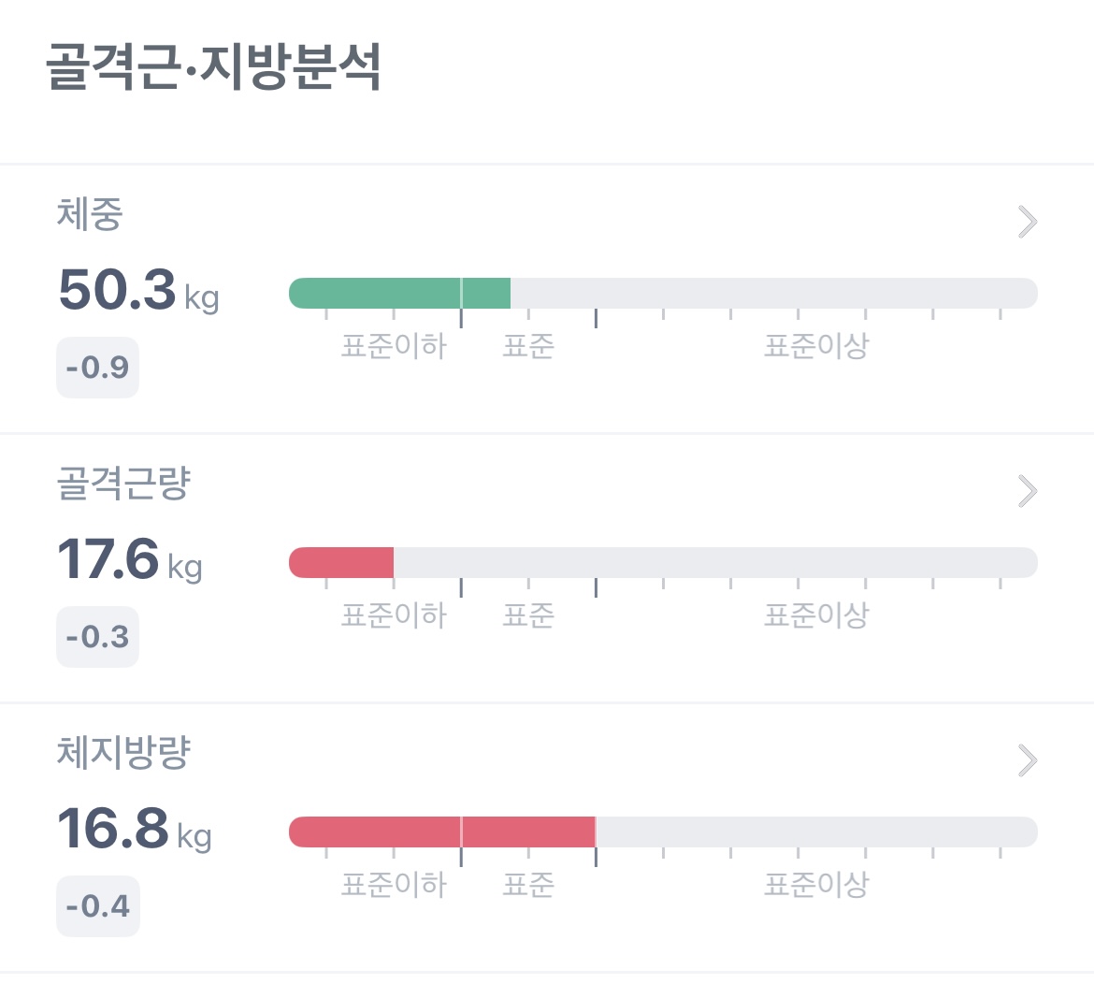
Task: Tap 표준이상 label under 체중 bar
Action: point(816,346)
